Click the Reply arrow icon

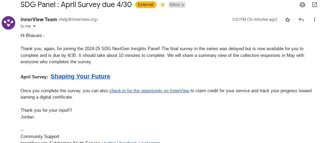(301, 20)
